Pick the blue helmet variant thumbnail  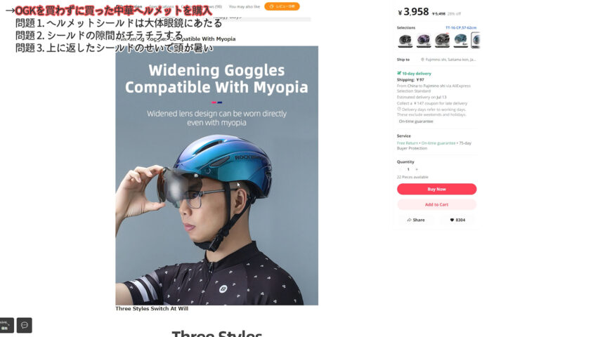pyautogui.click(x=460, y=40)
